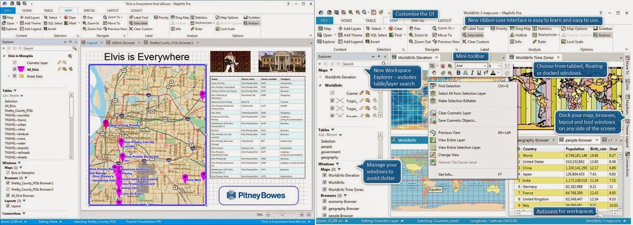Toggle the Street Data layer checkbox

click(15, 76)
